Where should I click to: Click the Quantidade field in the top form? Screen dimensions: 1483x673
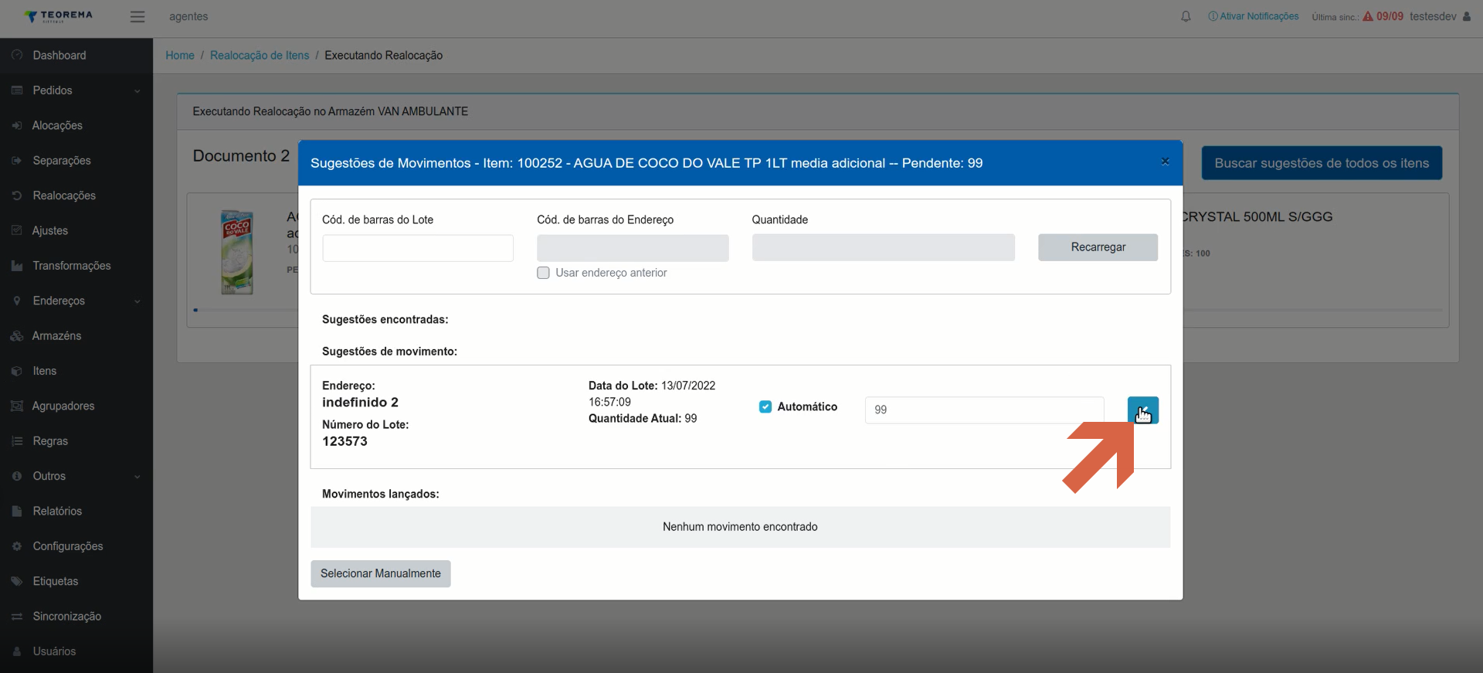(x=883, y=247)
